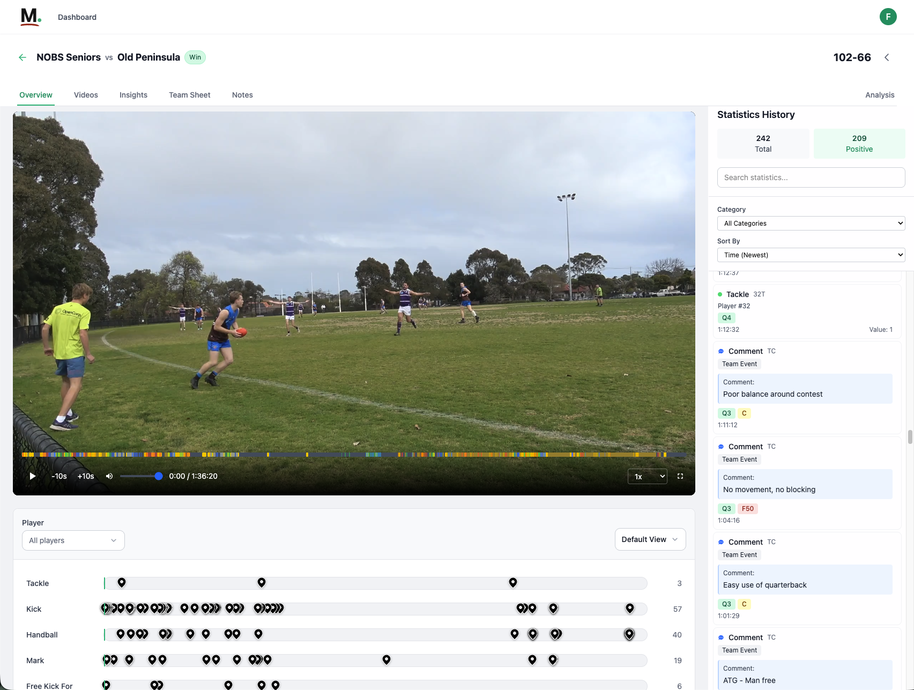Skip back 10 seconds in video
Viewport: 914px width, 690px height.
(x=59, y=476)
